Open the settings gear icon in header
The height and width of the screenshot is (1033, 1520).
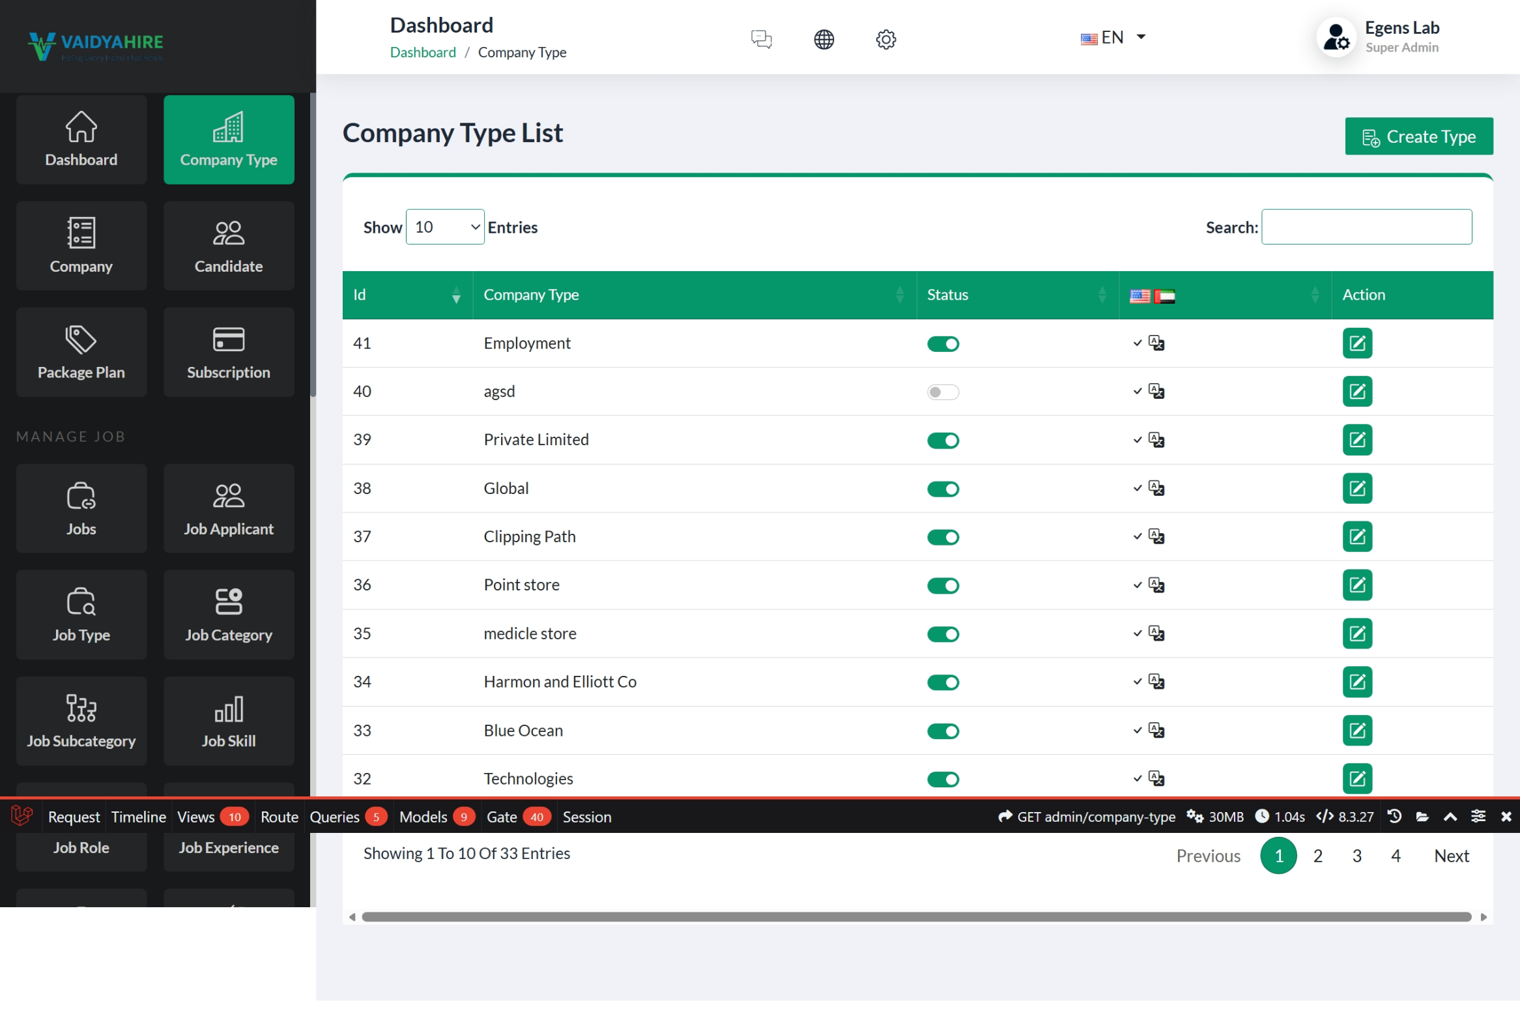coord(885,39)
